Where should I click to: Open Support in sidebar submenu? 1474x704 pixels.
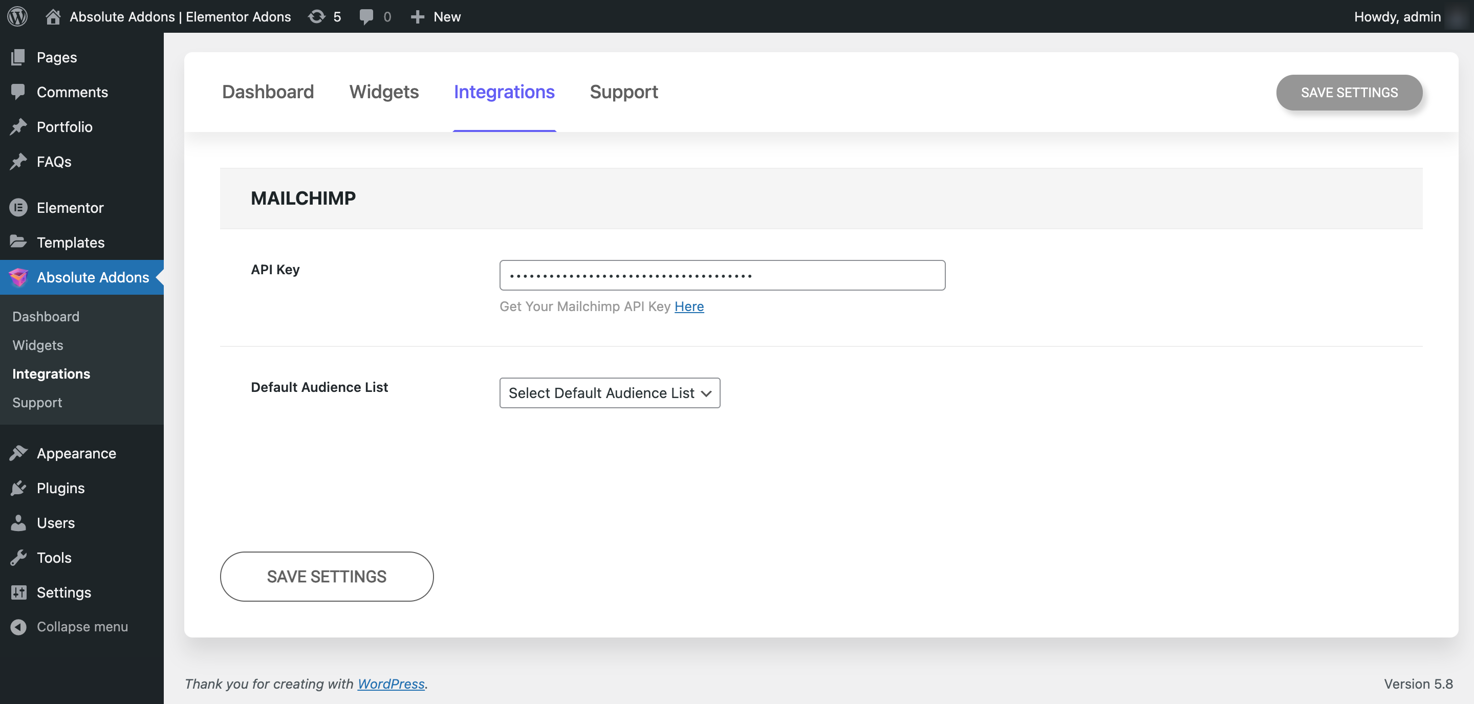tap(37, 402)
